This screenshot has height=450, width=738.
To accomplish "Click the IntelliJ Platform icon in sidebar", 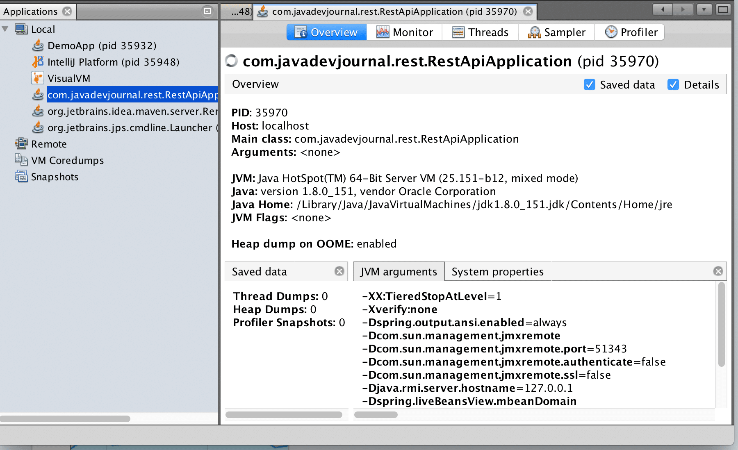I will pyautogui.click(x=38, y=62).
